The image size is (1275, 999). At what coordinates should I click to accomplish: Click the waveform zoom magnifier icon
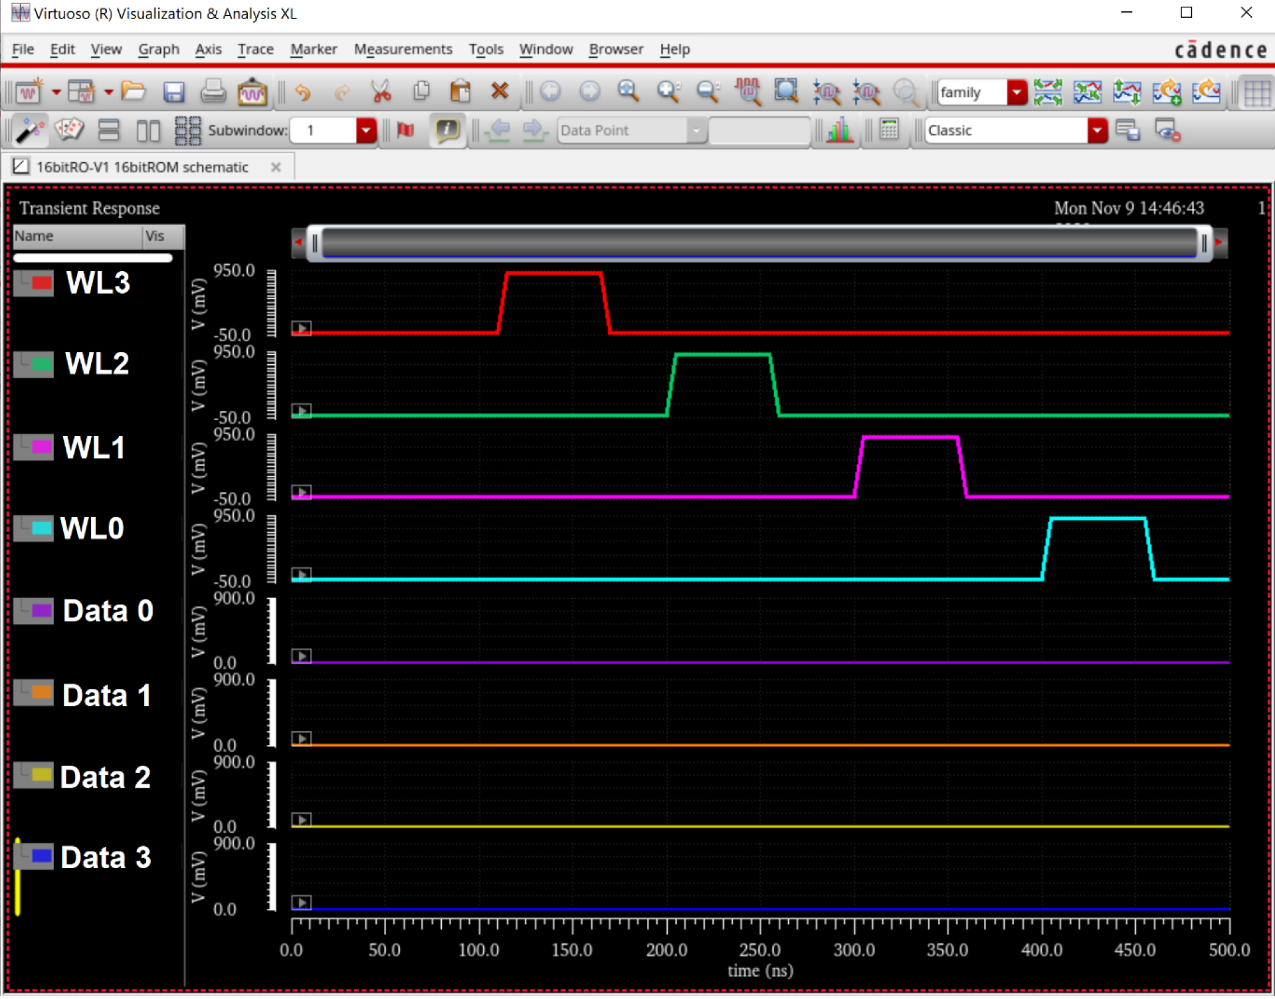[747, 91]
